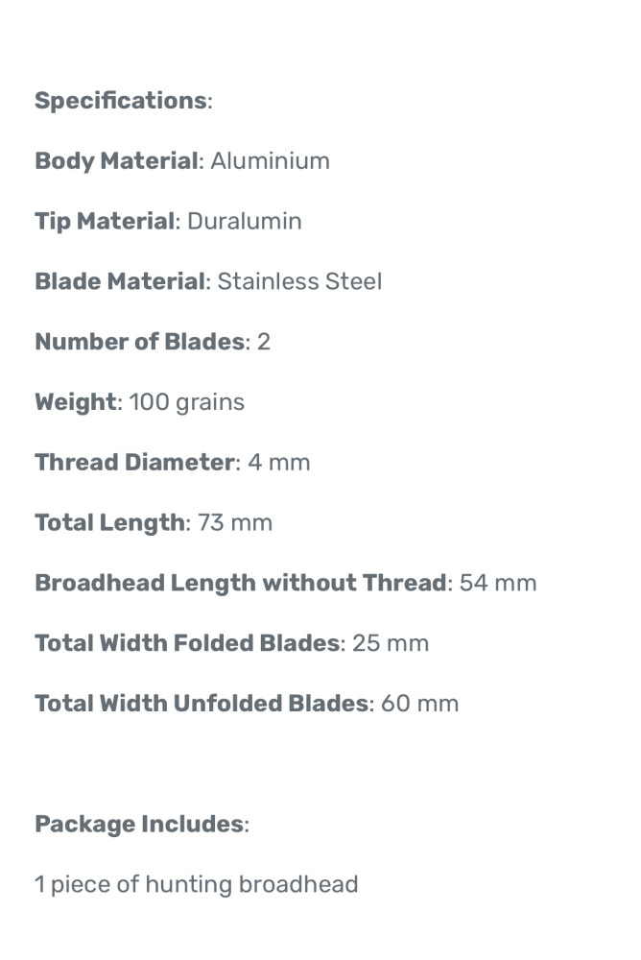The height and width of the screenshot is (960, 641).
Task: Select Total Width Unfolded Blades label
Action: (x=202, y=704)
